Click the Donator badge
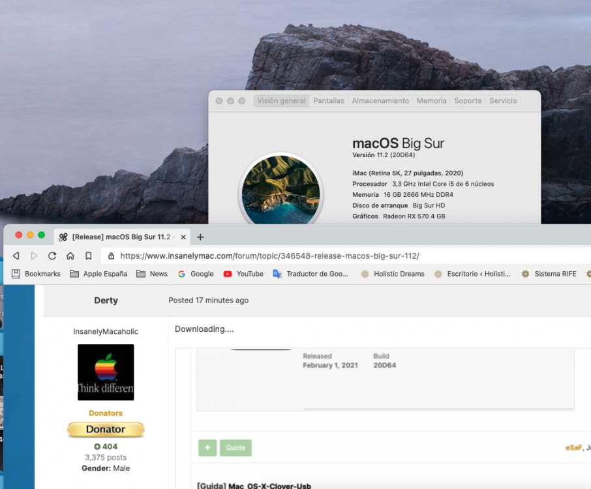Image resolution: width=591 pixels, height=489 pixels. click(106, 429)
